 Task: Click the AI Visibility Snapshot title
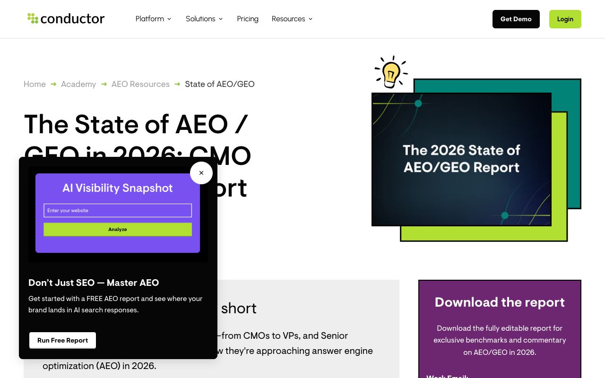118,188
